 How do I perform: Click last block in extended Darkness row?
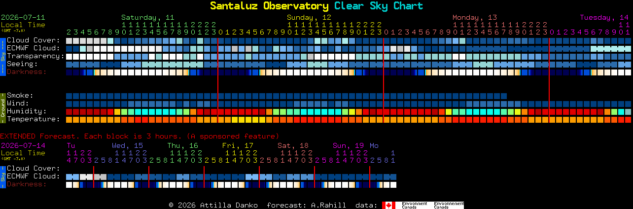393,184
